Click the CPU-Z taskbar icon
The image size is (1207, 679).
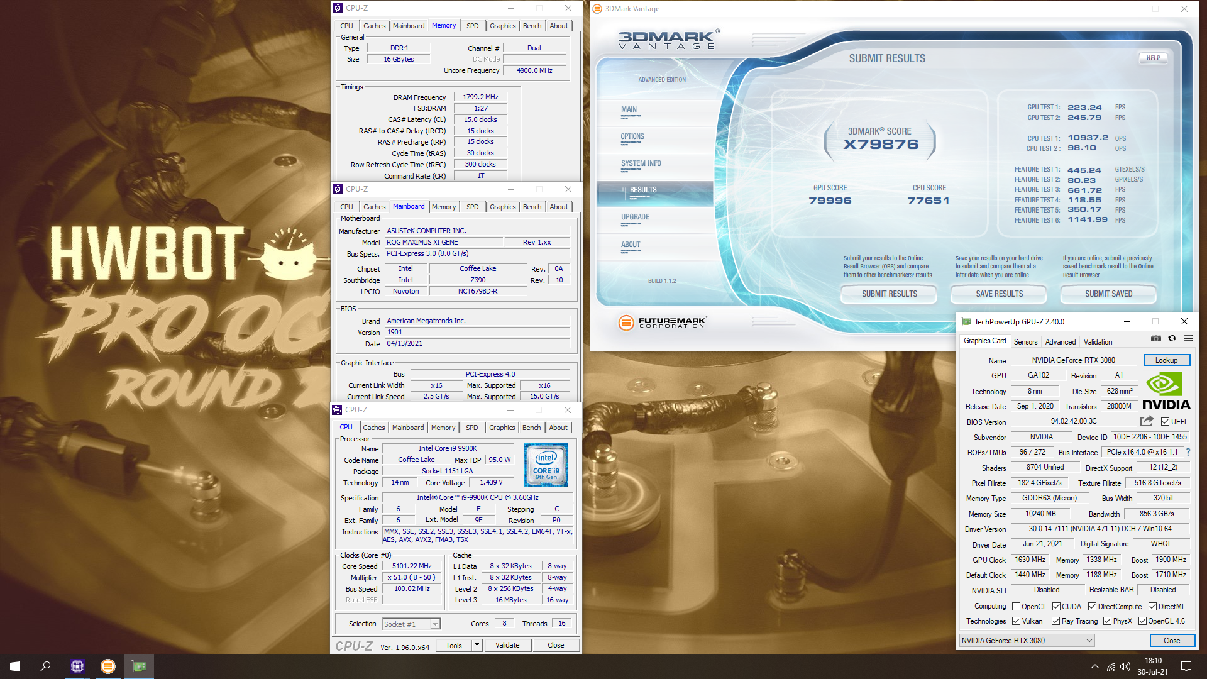[x=77, y=666]
